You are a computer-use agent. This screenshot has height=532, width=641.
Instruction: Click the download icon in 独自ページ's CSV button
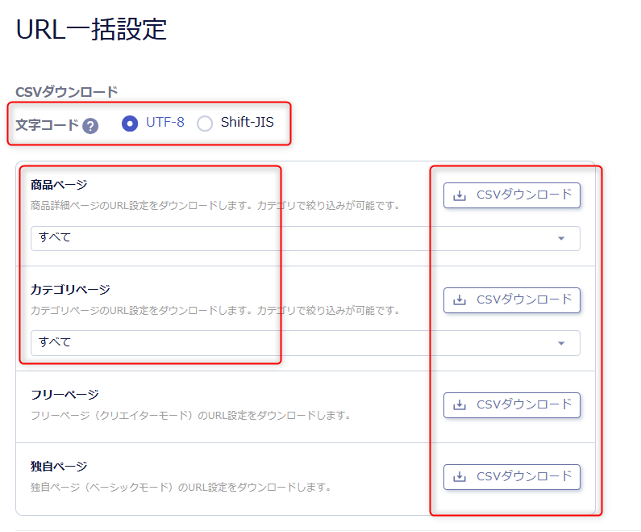click(x=460, y=477)
